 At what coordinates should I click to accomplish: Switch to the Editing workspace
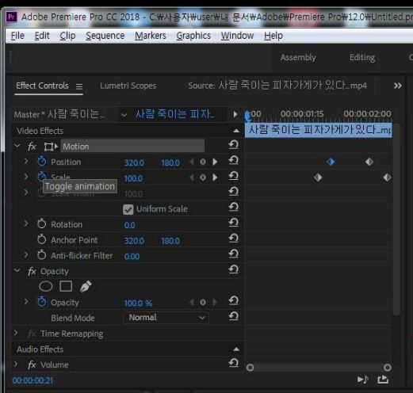pyautogui.click(x=362, y=58)
